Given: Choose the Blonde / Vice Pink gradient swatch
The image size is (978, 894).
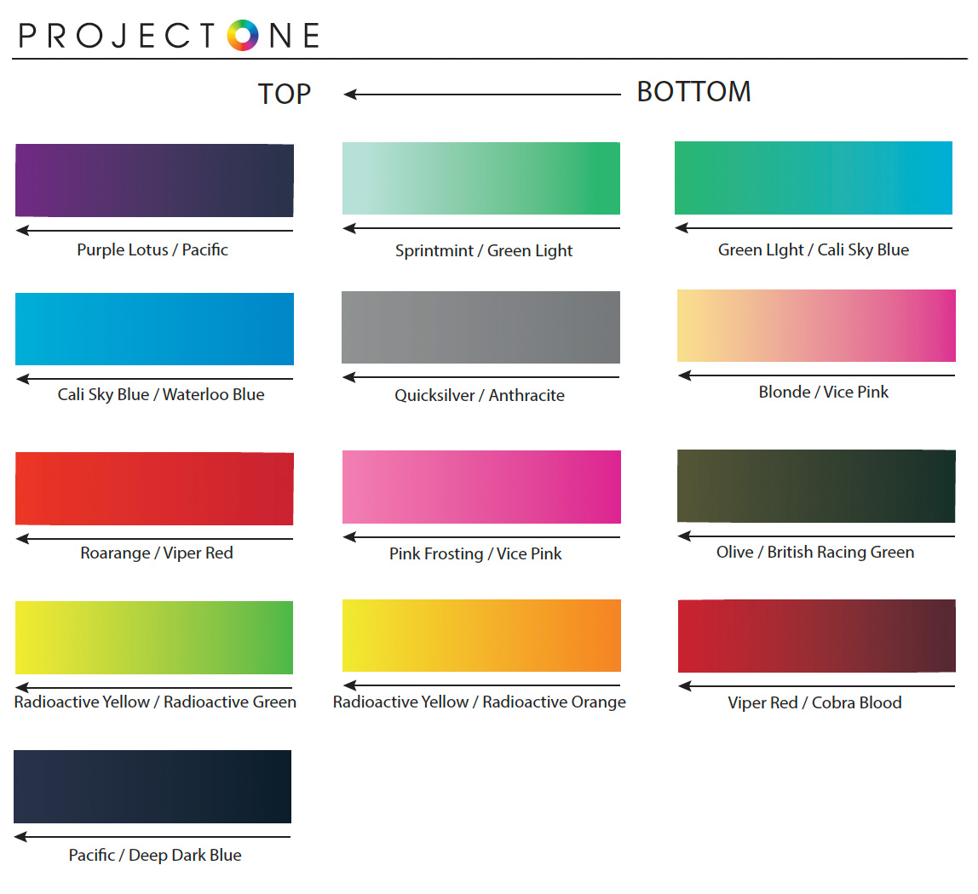Looking at the screenshot, I should 816,326.
